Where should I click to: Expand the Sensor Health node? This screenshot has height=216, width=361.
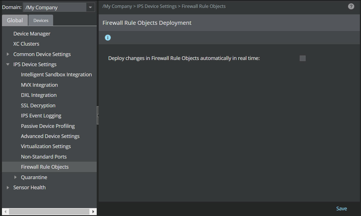(x=8, y=188)
